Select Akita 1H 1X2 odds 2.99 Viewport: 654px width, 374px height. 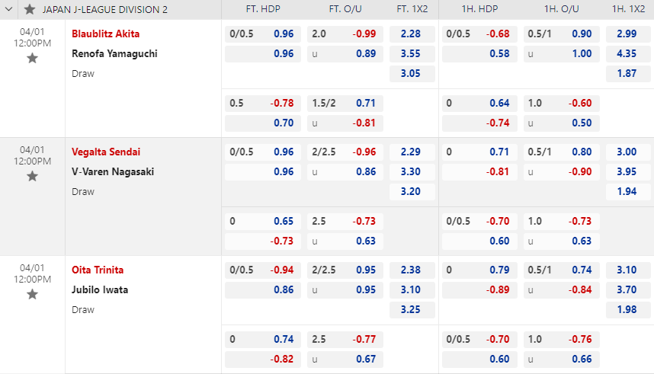click(628, 34)
